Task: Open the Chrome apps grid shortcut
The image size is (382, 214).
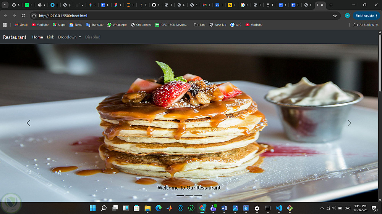Action: tap(5, 25)
